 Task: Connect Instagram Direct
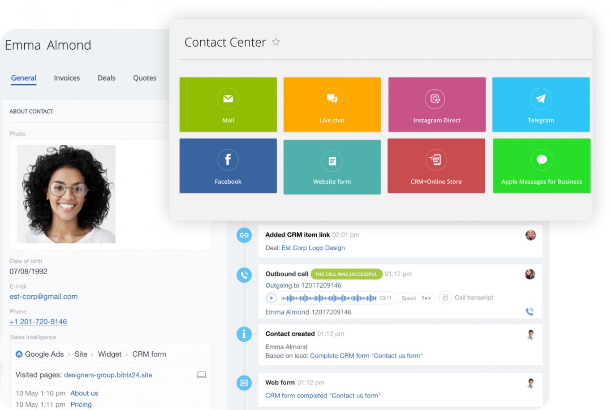[x=436, y=104]
